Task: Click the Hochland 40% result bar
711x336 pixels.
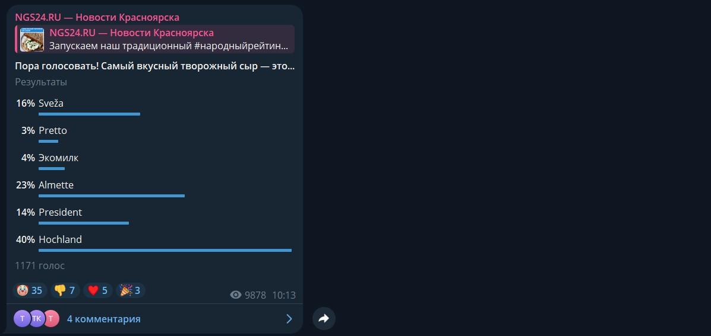Action: point(165,250)
